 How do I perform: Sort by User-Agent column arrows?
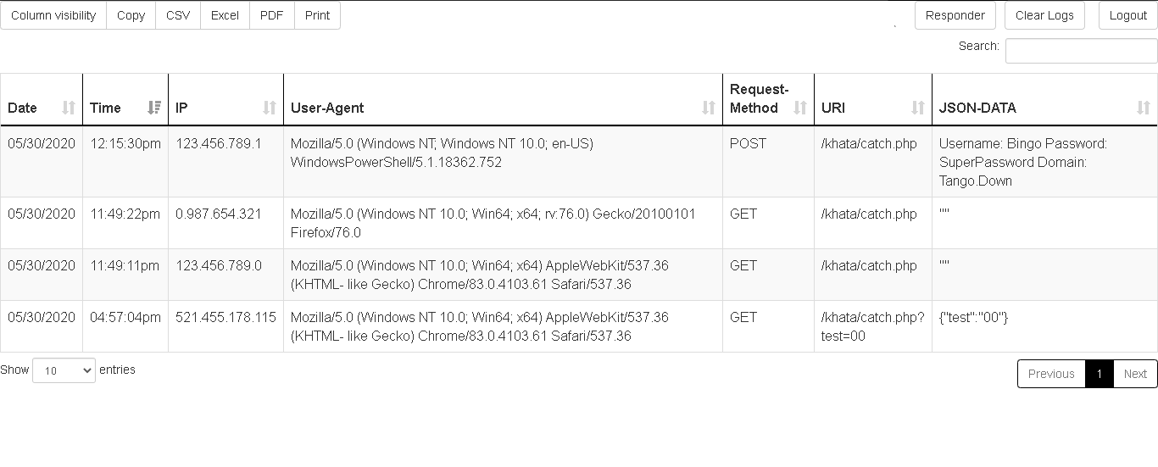point(709,108)
